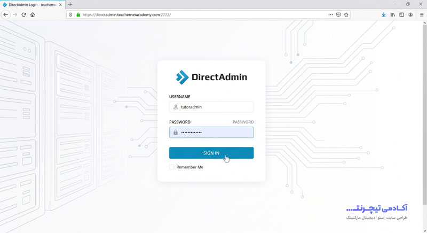Click the DirectAdmin logo
Screen dimensions: 427x233
211,77
